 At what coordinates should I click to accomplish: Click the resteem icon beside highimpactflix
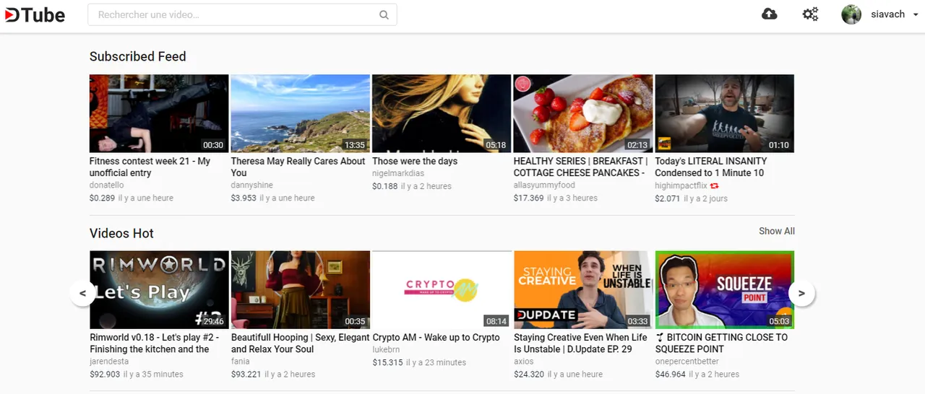(714, 186)
